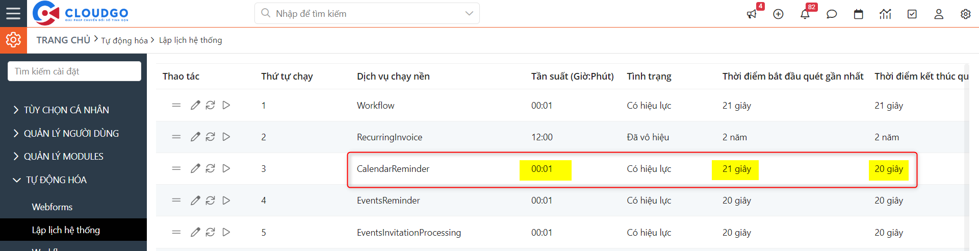979x251 pixels.
Task: Open the tasks checkmark icon
Action: [912, 14]
